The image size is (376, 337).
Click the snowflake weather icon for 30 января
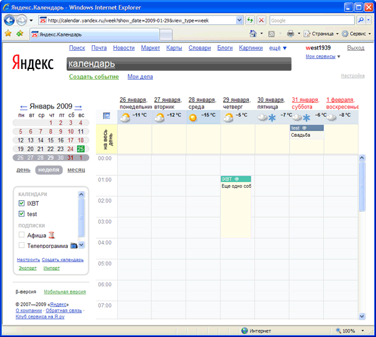point(272,118)
